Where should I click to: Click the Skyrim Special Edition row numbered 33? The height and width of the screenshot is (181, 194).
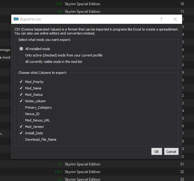click(82, 179)
